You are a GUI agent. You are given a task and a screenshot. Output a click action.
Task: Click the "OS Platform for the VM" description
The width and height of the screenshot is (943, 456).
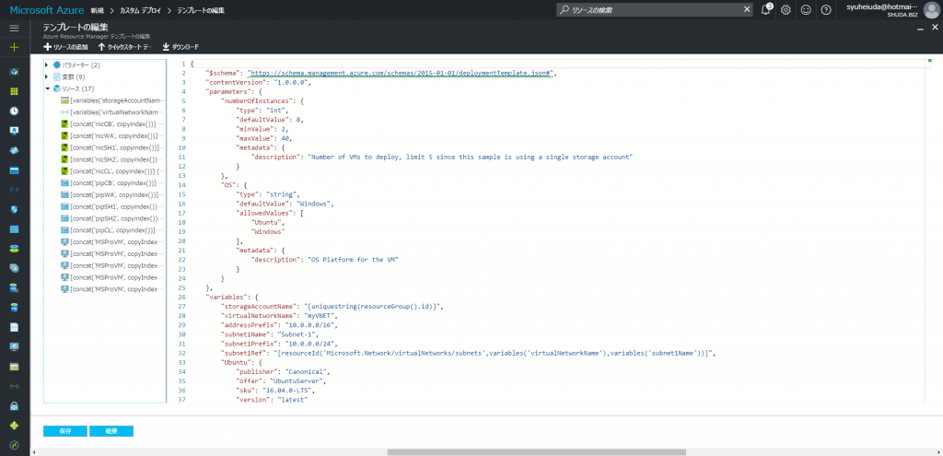tap(354, 260)
